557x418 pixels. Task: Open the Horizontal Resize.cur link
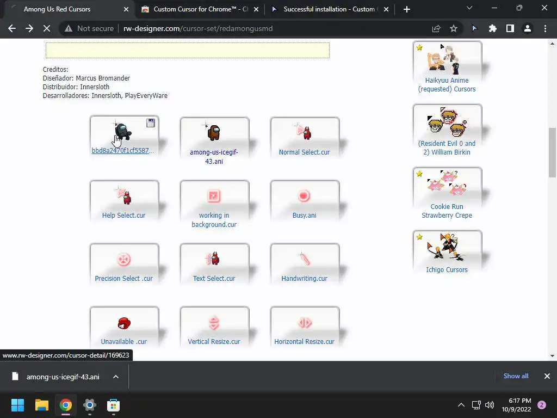pyautogui.click(x=304, y=342)
